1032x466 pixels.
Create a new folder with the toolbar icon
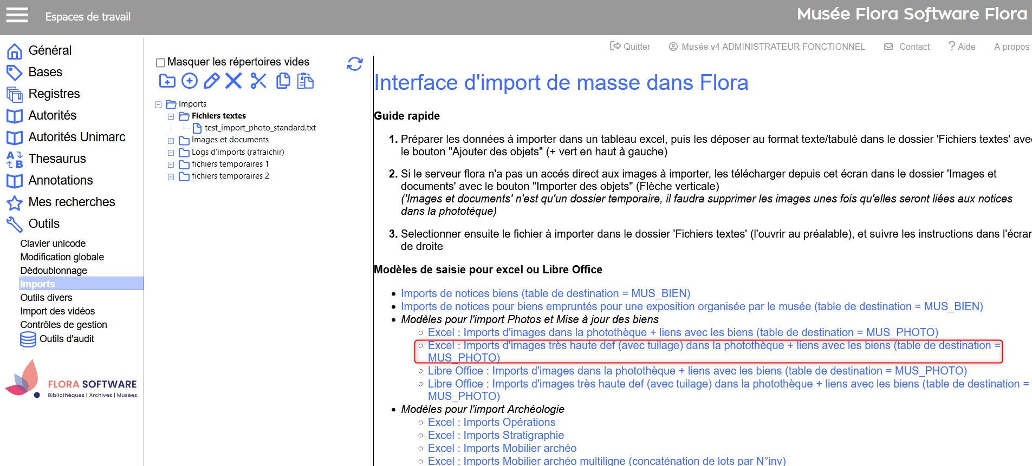167,81
